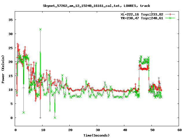
Task: Click the green legend line sample
Action: 170,18
